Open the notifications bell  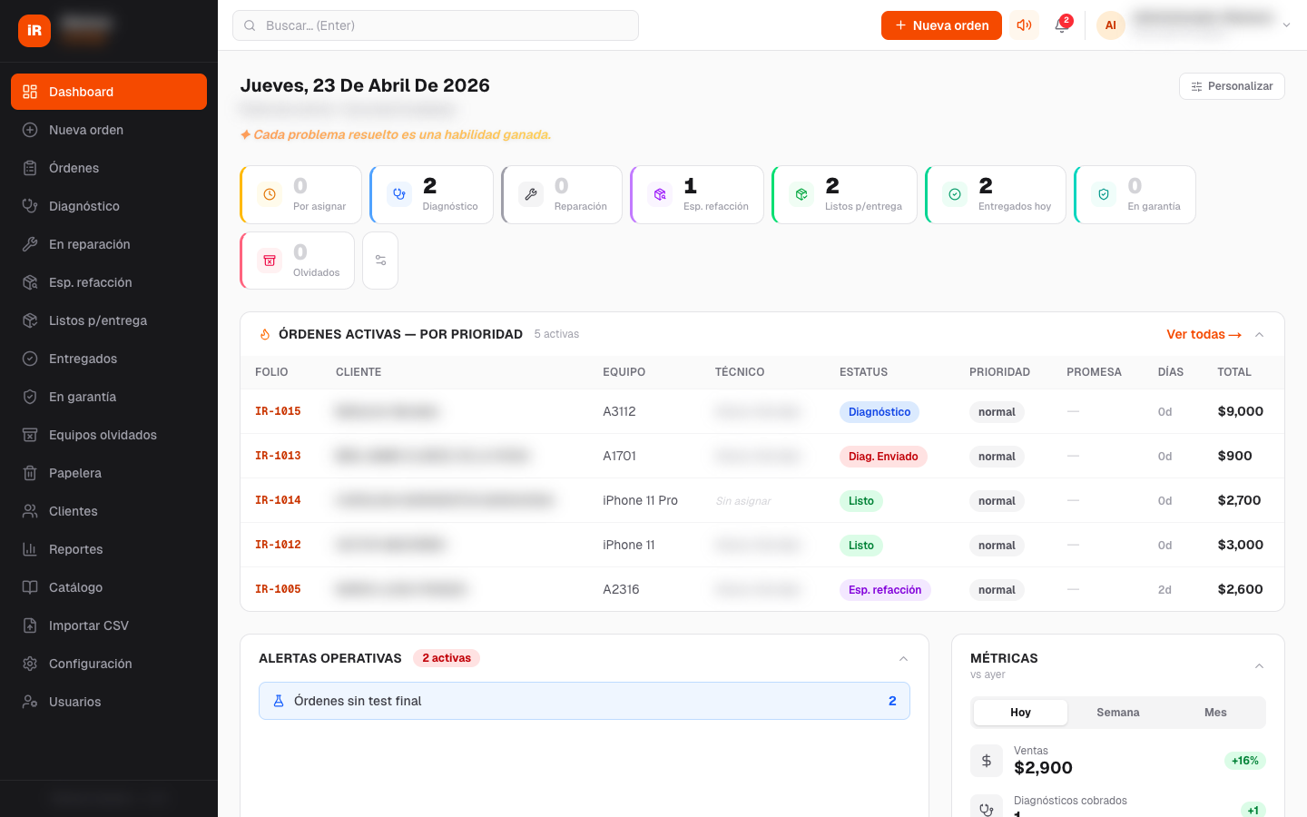[1061, 25]
